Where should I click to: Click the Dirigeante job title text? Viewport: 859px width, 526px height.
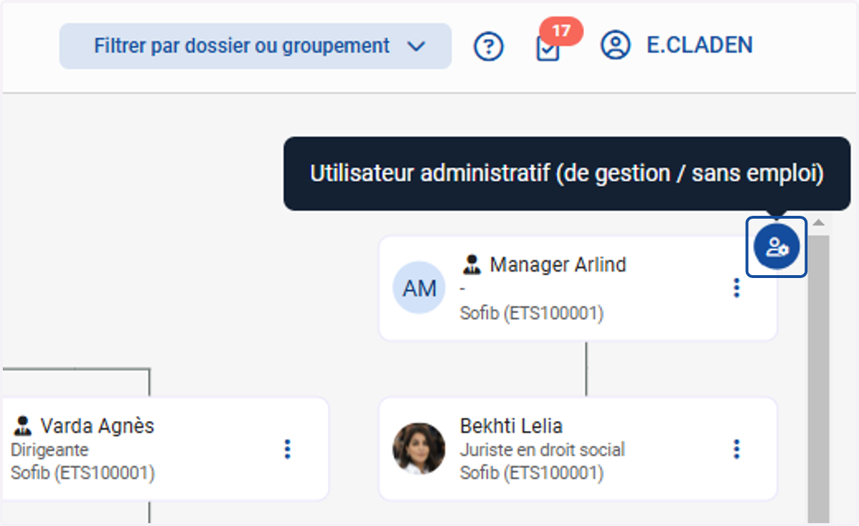tap(50, 450)
